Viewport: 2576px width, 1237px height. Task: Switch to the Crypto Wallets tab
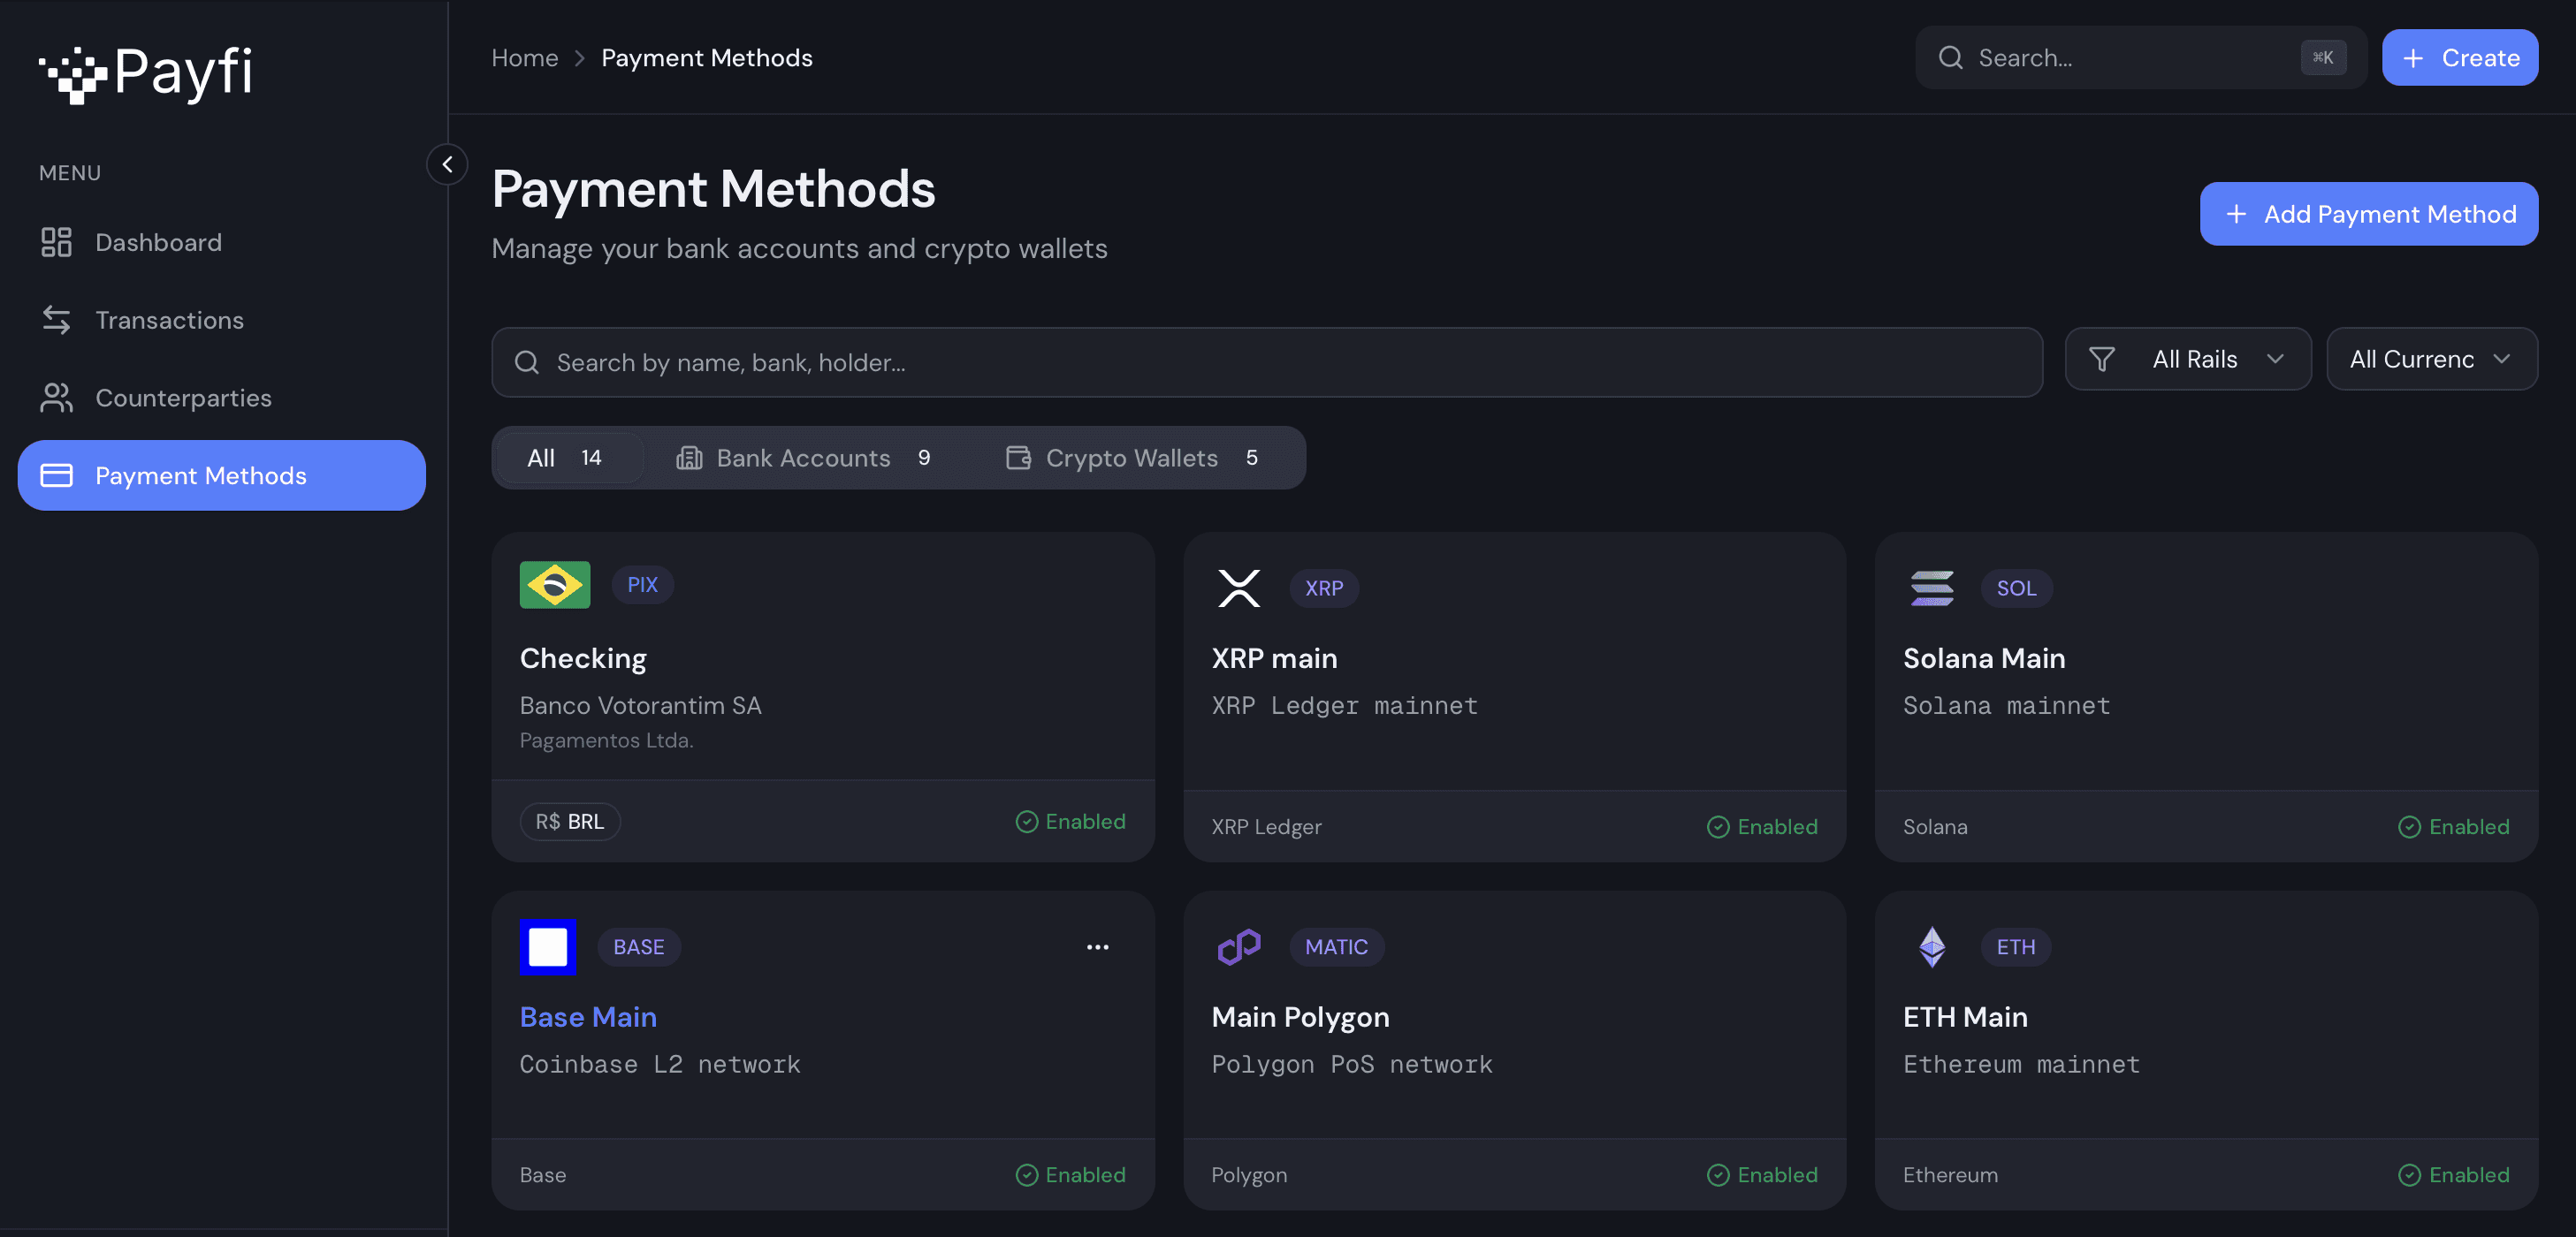[1131, 458]
